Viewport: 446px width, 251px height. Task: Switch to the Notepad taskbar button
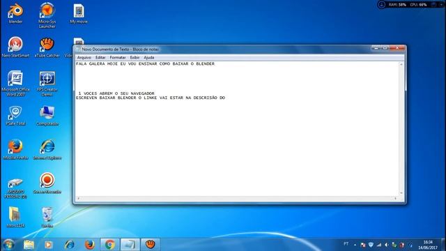(x=130, y=245)
